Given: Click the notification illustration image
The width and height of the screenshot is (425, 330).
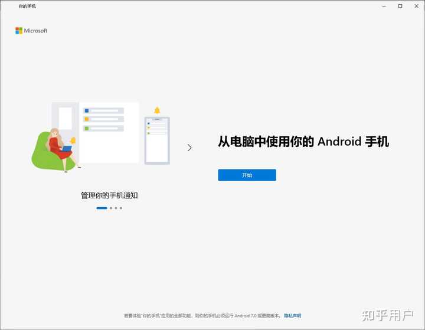Looking at the screenshot, I should 100,137.
